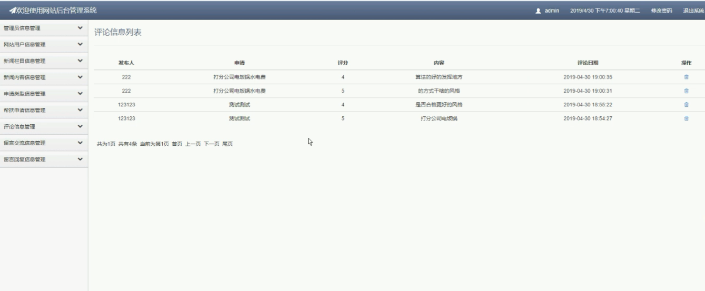Expand the 新闻栏目信息管理 section arrow

click(80, 61)
